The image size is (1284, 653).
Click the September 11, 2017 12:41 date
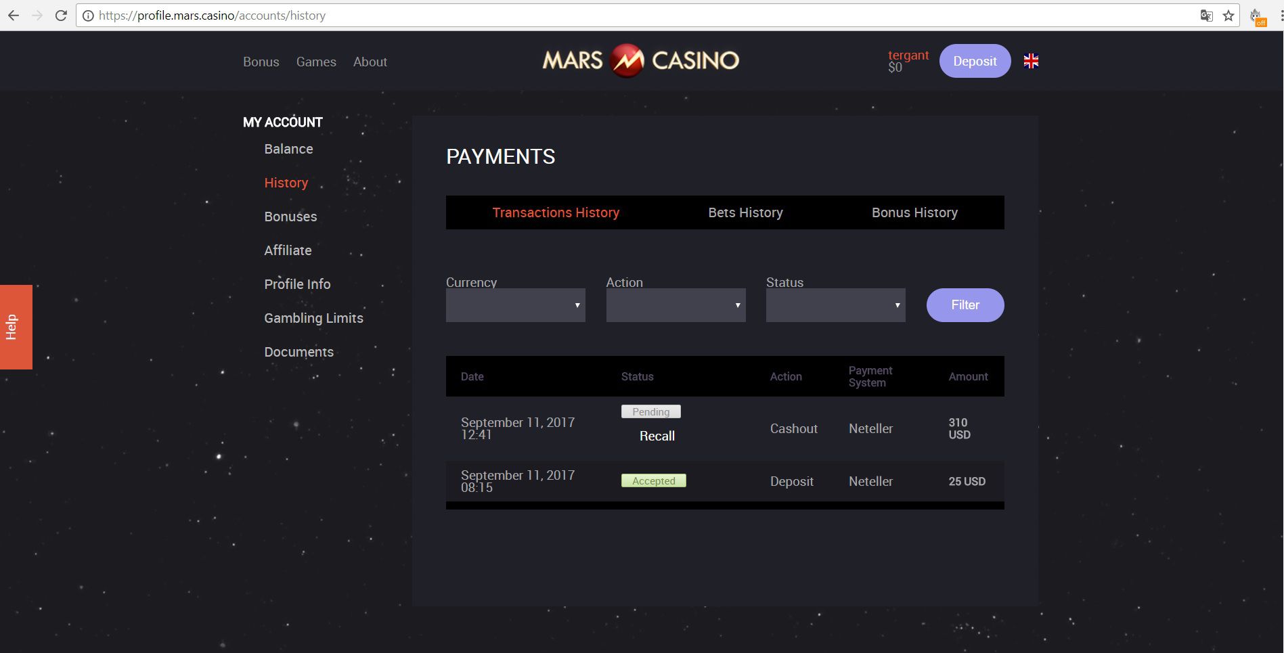pos(518,428)
